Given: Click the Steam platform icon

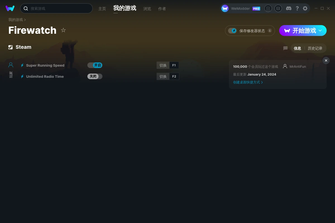Looking at the screenshot, I should click(11, 47).
